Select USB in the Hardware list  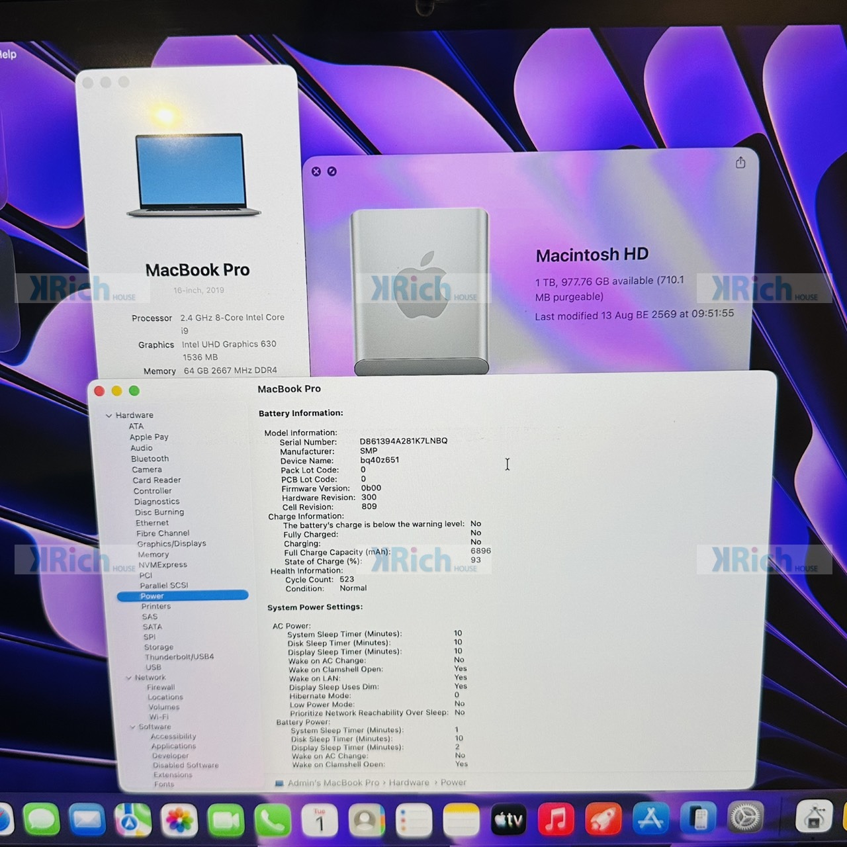(154, 667)
